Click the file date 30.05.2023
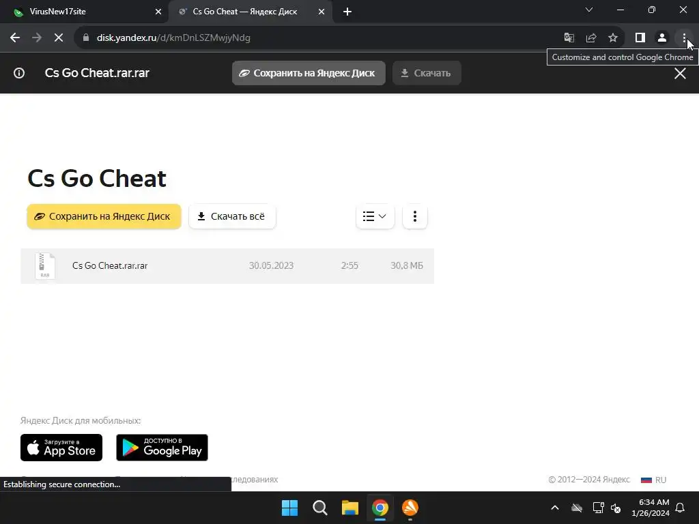699x524 pixels. pos(271,265)
